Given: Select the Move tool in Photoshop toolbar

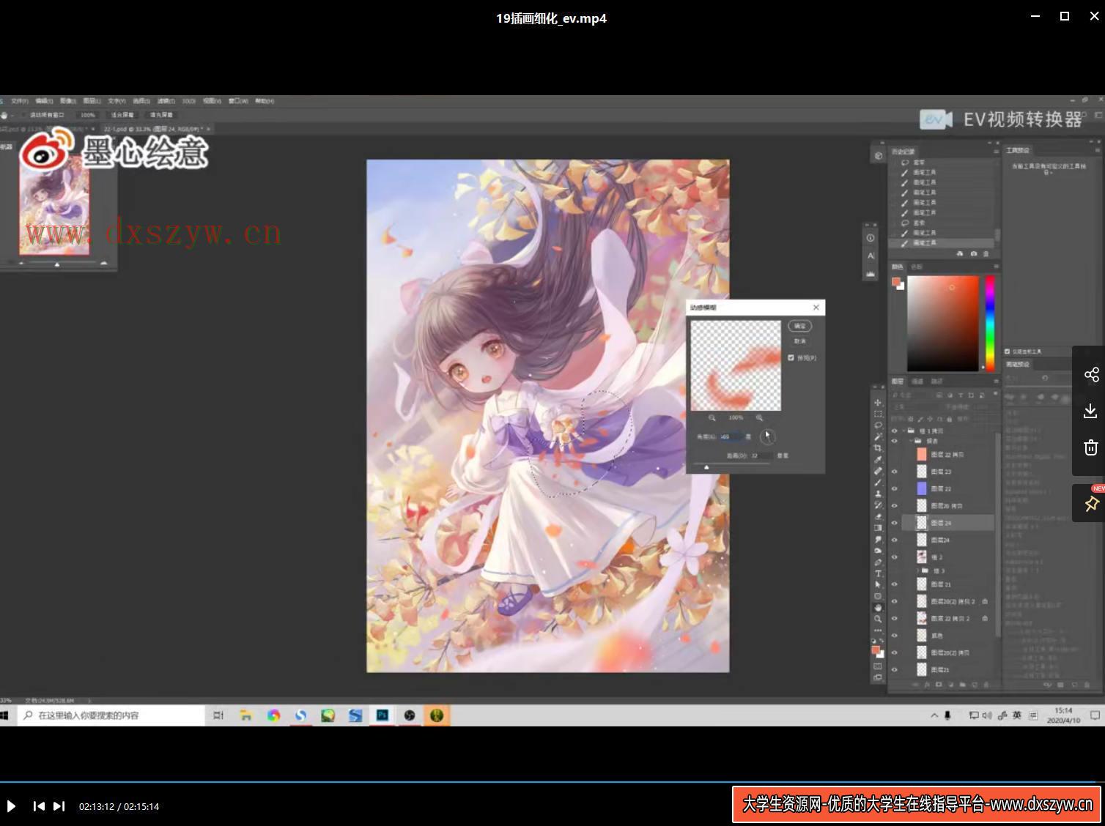Looking at the screenshot, I should click(x=878, y=403).
